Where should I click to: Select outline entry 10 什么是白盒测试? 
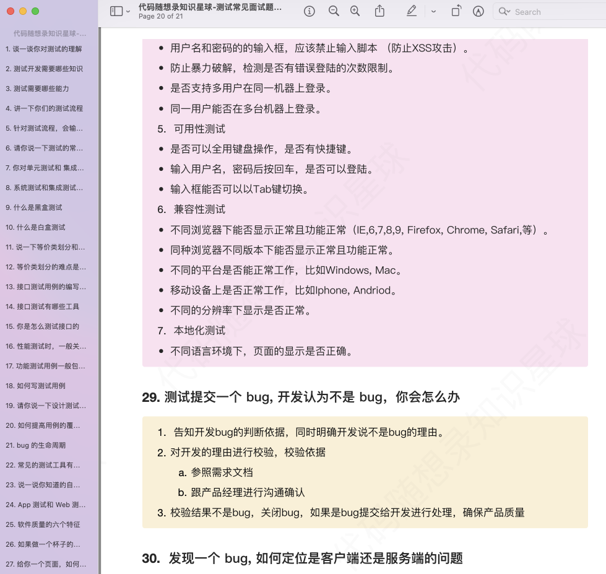tap(35, 227)
